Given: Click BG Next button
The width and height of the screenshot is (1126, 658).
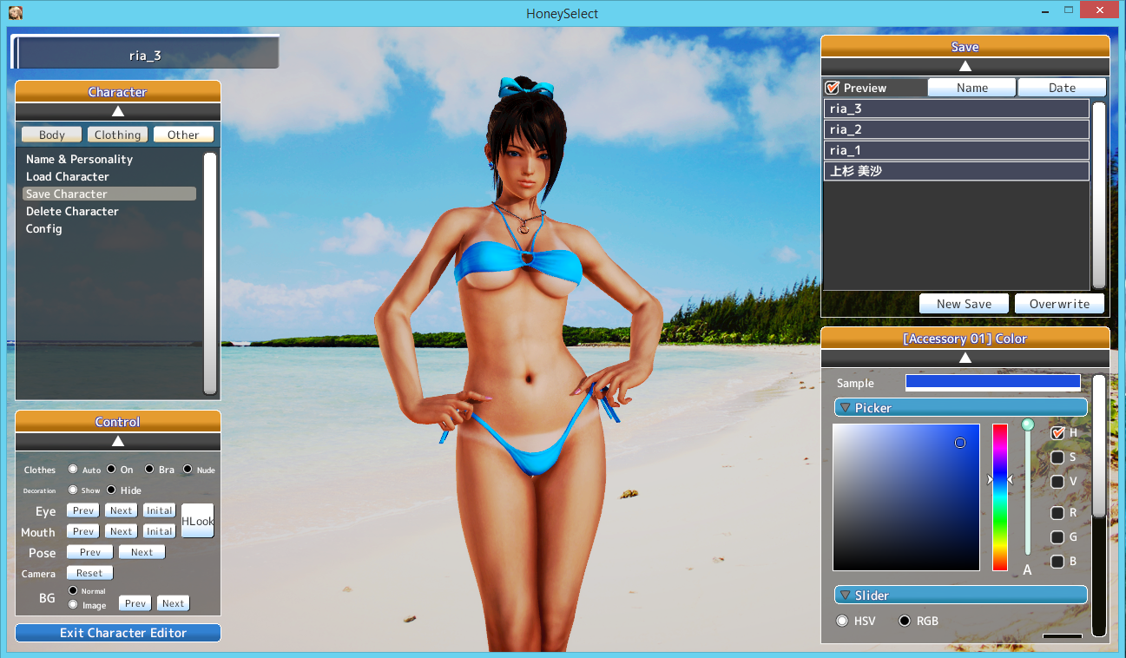Looking at the screenshot, I should [x=174, y=603].
